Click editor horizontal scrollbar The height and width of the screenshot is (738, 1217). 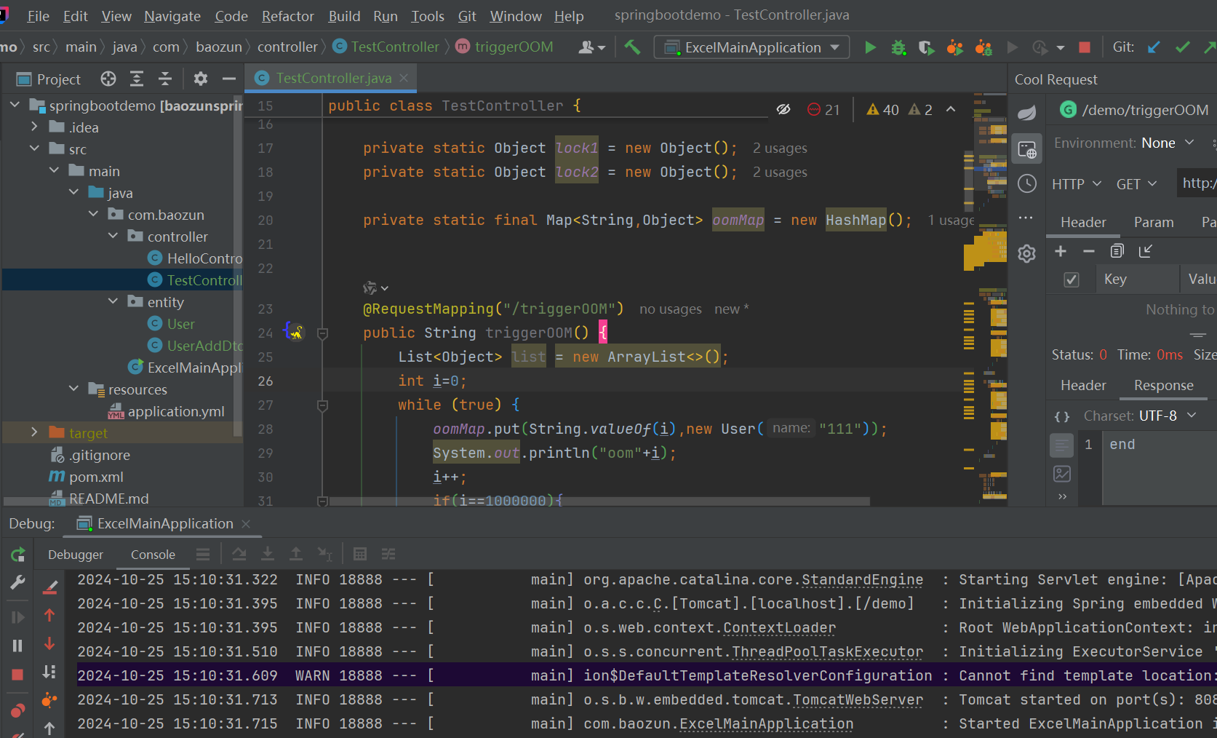tap(598, 501)
